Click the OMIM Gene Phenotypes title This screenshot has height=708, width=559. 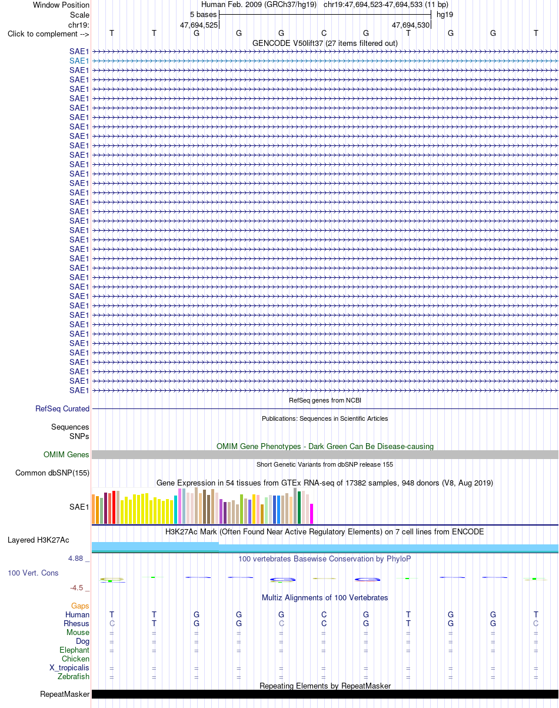325,446
